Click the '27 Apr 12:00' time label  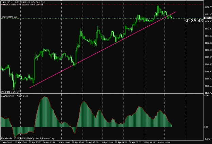[78, 142]
